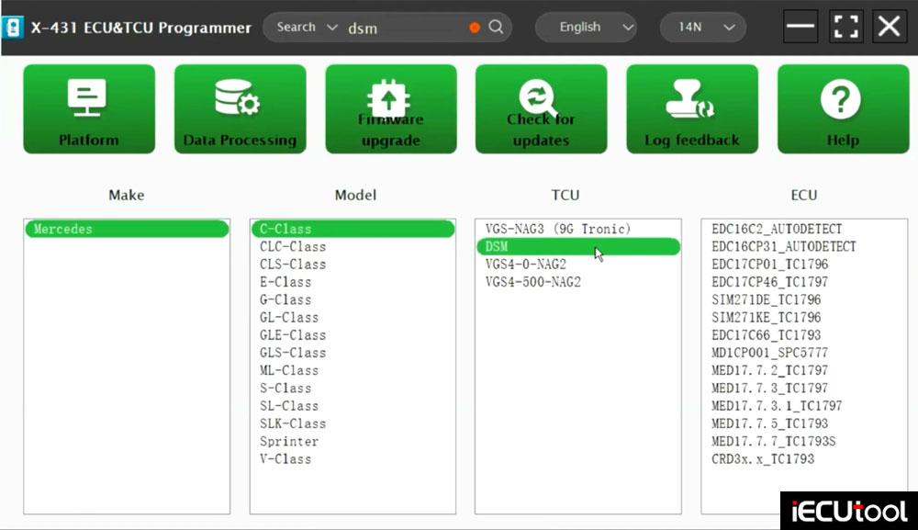Choose EDC16C2_AUTODETECT in ECU list
918x530 pixels.
[x=777, y=229]
